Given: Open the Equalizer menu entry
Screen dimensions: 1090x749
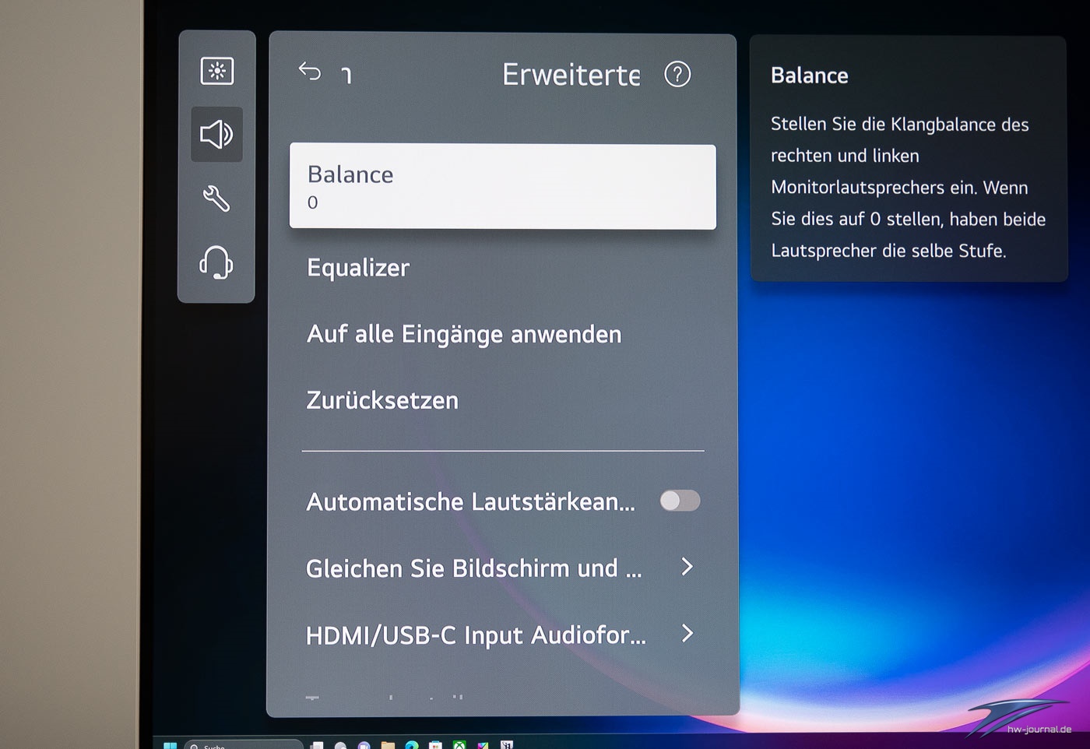Looking at the screenshot, I should tap(358, 268).
